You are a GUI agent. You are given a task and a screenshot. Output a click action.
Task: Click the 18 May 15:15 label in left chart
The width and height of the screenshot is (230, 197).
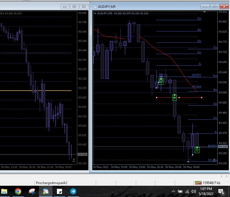[x=27, y=167]
